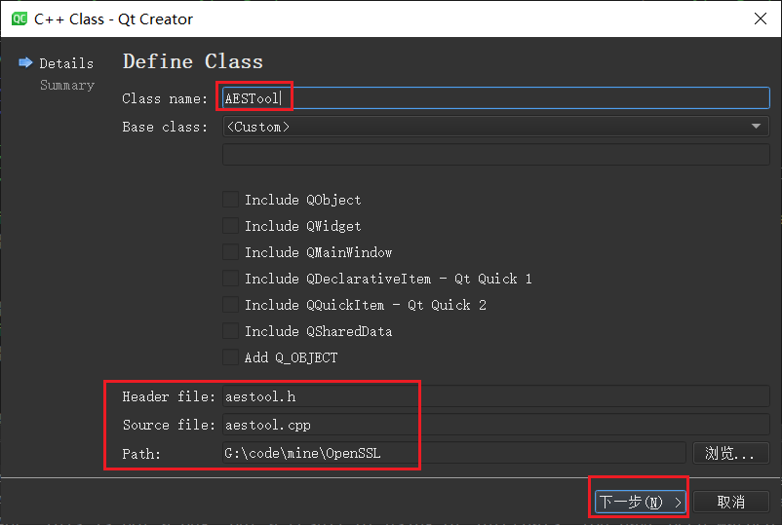Toggle the Add Q_OBJECT checkbox
Viewport: 782px width, 525px height.
tap(230, 357)
